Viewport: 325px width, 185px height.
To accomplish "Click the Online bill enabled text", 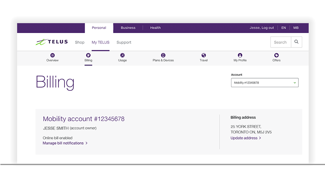I will pyautogui.click(x=57, y=138).
